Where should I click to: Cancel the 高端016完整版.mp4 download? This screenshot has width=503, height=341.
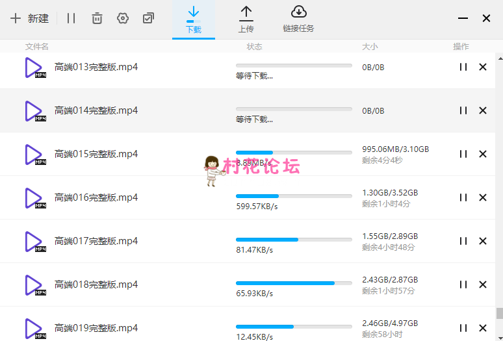483,197
